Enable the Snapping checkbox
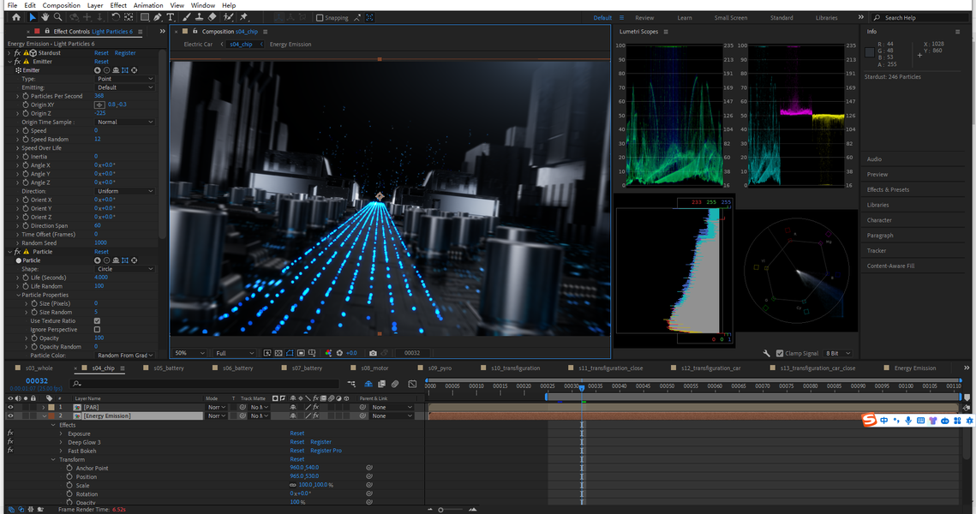 click(320, 18)
